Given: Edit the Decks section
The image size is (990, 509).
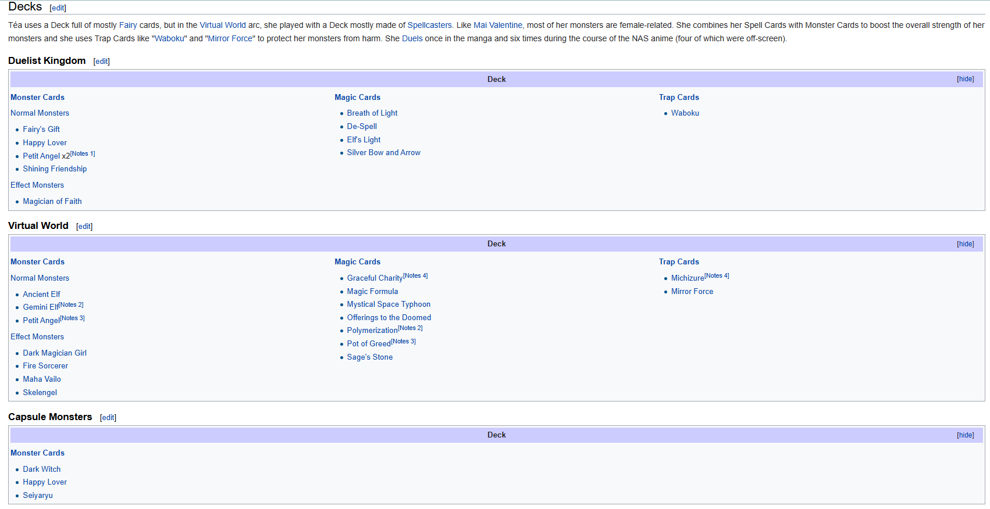Looking at the screenshot, I should click(x=58, y=8).
